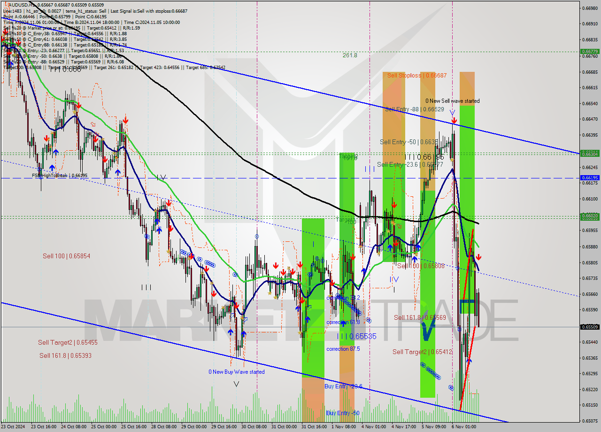Click the 'Buy Entry -23.6' label
This screenshot has height=432, width=601.
[343, 386]
